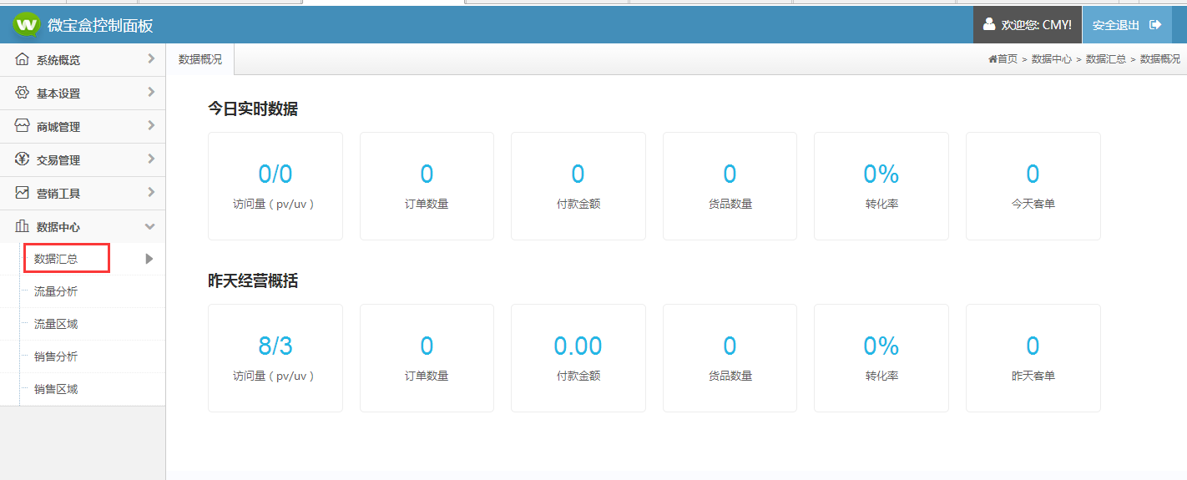The width and height of the screenshot is (1187, 480).
Task: Click the chart icon beside 营销工具
Action: pyautogui.click(x=23, y=193)
